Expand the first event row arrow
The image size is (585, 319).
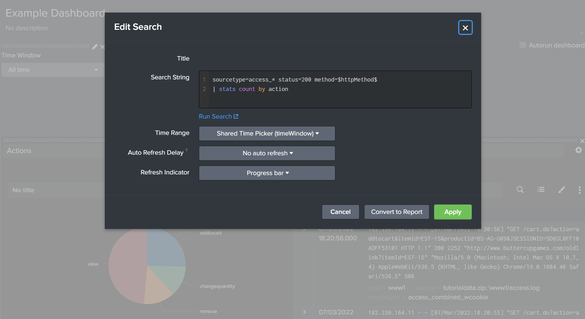tap(304, 229)
